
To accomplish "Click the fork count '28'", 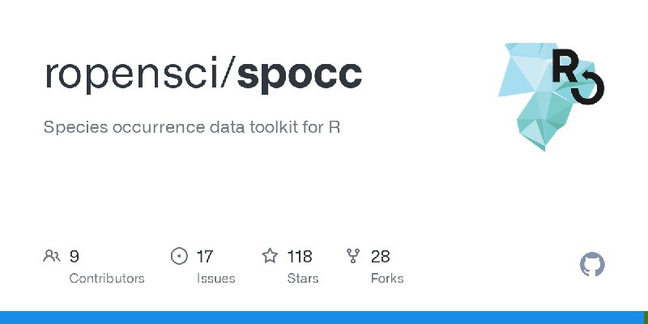I will click(x=380, y=257).
